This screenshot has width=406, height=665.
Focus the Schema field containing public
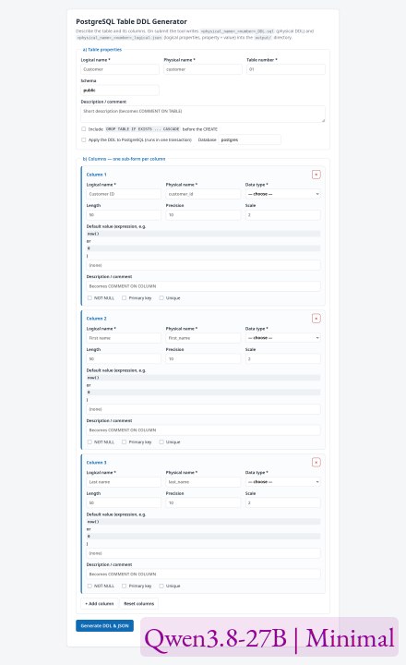point(120,91)
